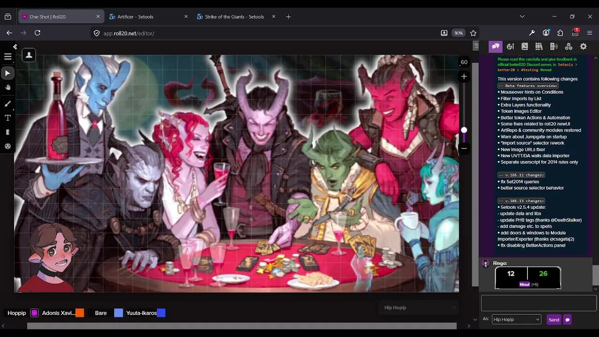
Task: Click the sidebar toggle beside chat panel
Action: click(x=476, y=45)
